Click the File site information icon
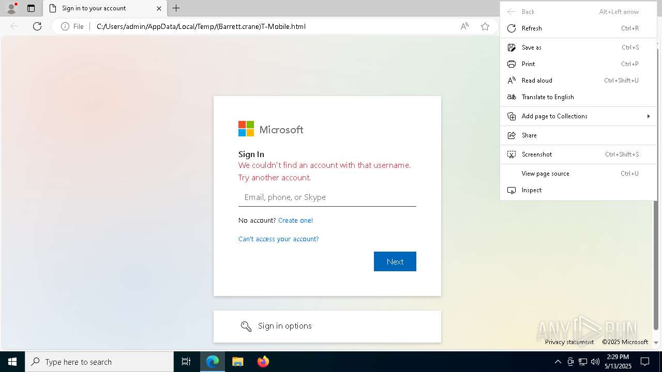662x372 pixels. 72,26
